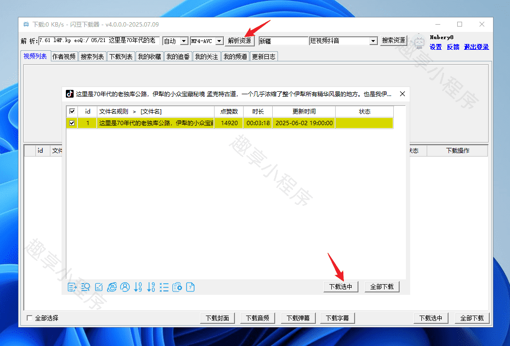Click the author profile person icon
This screenshot has width=510, height=346.
(125, 287)
